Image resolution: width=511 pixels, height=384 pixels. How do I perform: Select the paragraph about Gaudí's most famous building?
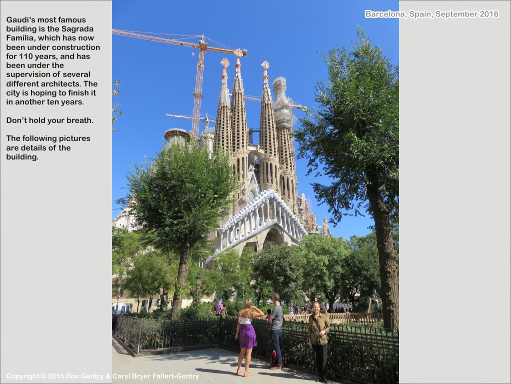coord(52,61)
